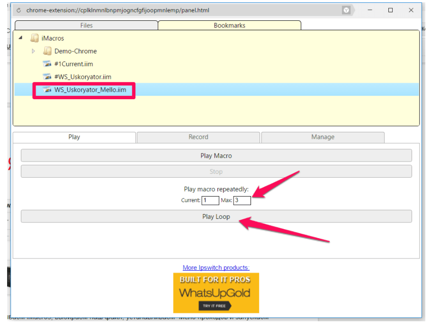Click the Yandex shield icon in address bar
The image size is (431, 326).
346,10
